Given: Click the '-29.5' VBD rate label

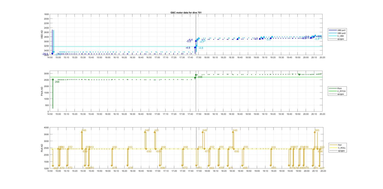Looking at the screenshot, I should click(45, 54).
